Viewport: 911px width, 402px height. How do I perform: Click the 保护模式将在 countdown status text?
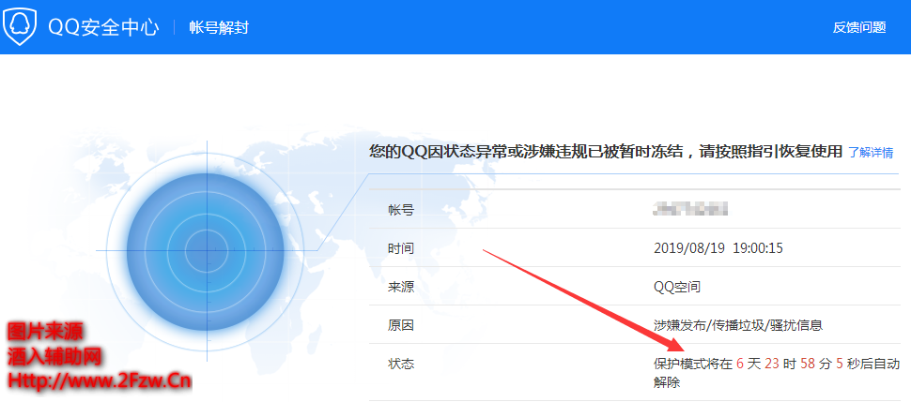pyautogui.click(x=777, y=373)
